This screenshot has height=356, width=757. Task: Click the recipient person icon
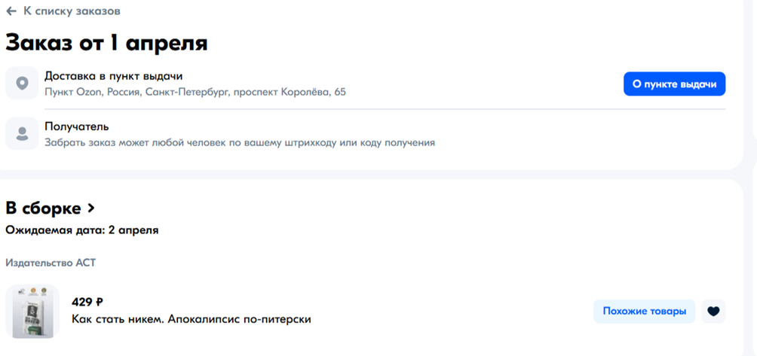[x=22, y=133]
